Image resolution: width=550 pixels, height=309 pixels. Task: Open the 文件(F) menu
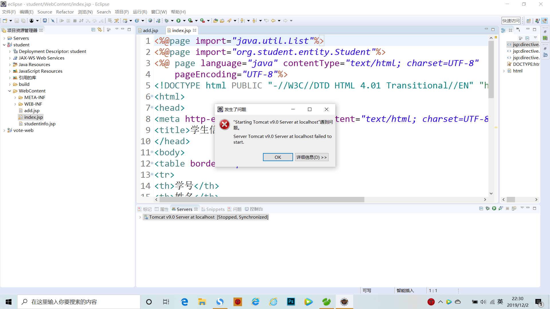(9, 12)
